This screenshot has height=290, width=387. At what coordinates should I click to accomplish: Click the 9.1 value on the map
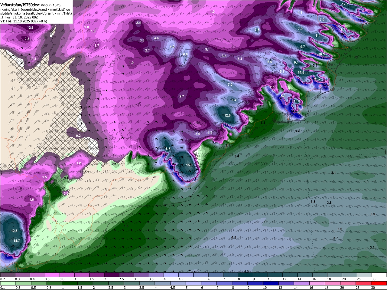click(296, 62)
